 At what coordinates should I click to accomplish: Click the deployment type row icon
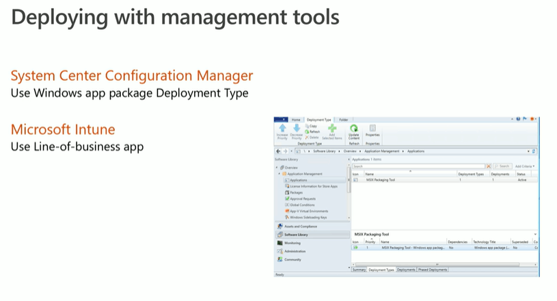click(x=355, y=248)
